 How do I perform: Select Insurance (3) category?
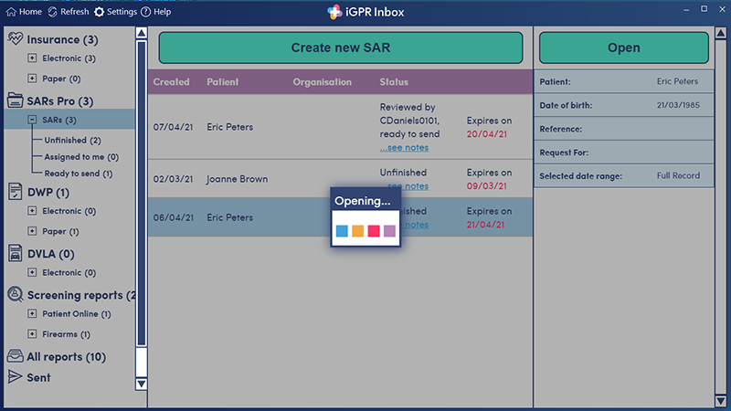coord(62,39)
